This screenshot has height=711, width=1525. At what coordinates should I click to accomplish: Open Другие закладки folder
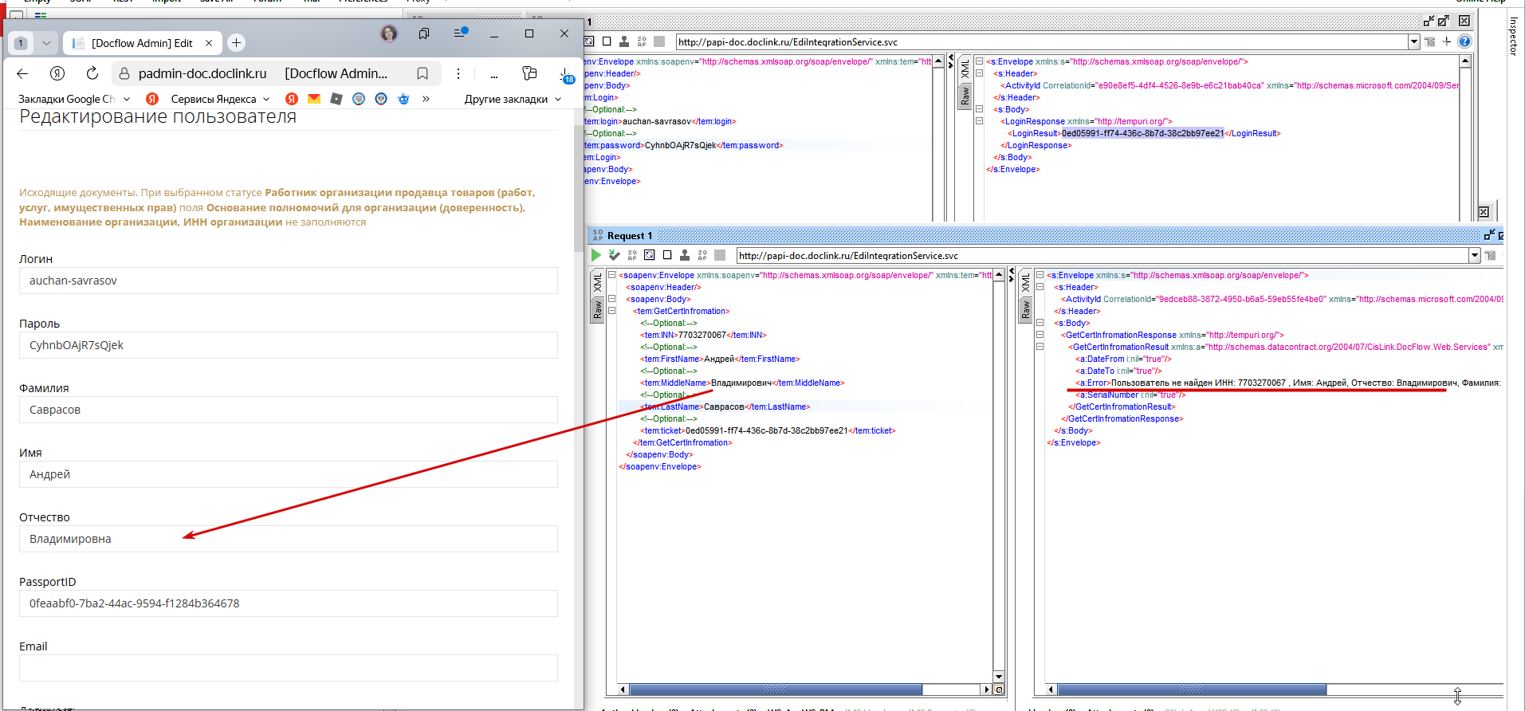[x=513, y=99]
